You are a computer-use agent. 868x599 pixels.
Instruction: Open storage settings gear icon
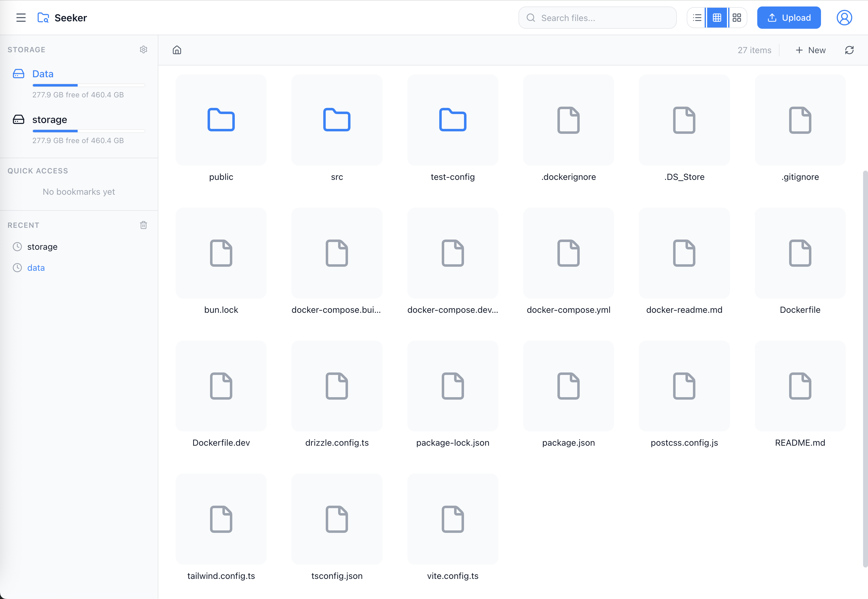[144, 49]
